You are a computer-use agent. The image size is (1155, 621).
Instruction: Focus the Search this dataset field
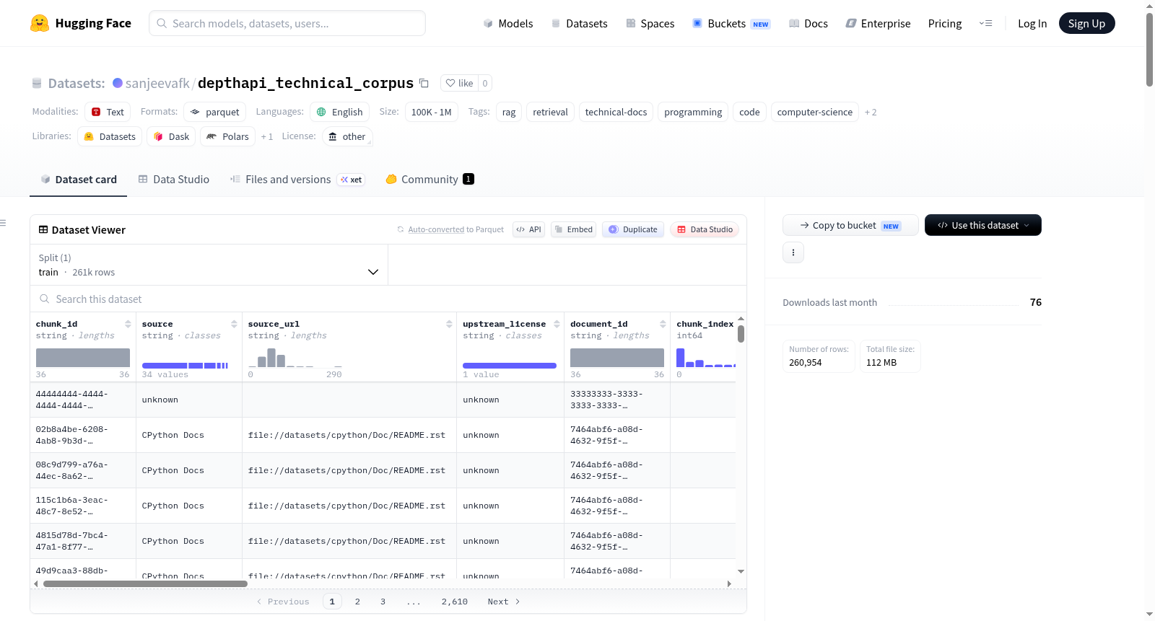pos(388,299)
